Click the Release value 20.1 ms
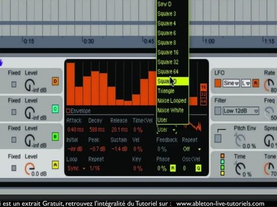The height and width of the screenshot is (207, 277). pyautogui.click(x=119, y=130)
